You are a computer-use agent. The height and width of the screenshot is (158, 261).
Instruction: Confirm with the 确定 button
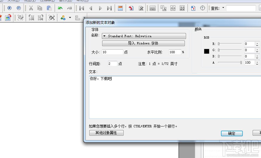232,134
